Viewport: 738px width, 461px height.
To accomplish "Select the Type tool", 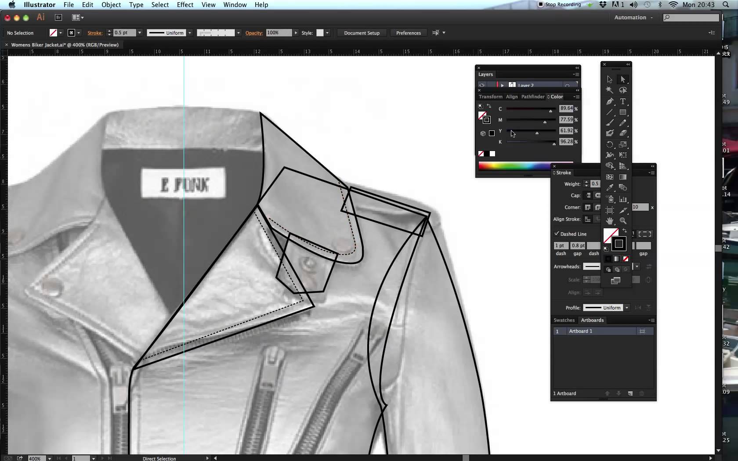I will [622, 101].
